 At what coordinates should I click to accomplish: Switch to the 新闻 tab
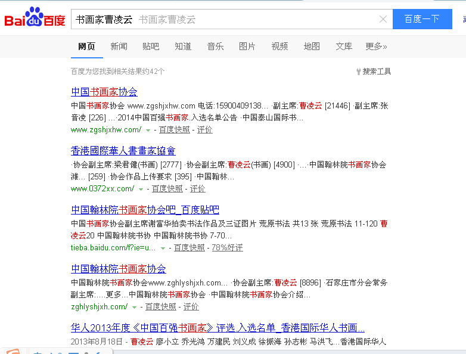(x=119, y=46)
